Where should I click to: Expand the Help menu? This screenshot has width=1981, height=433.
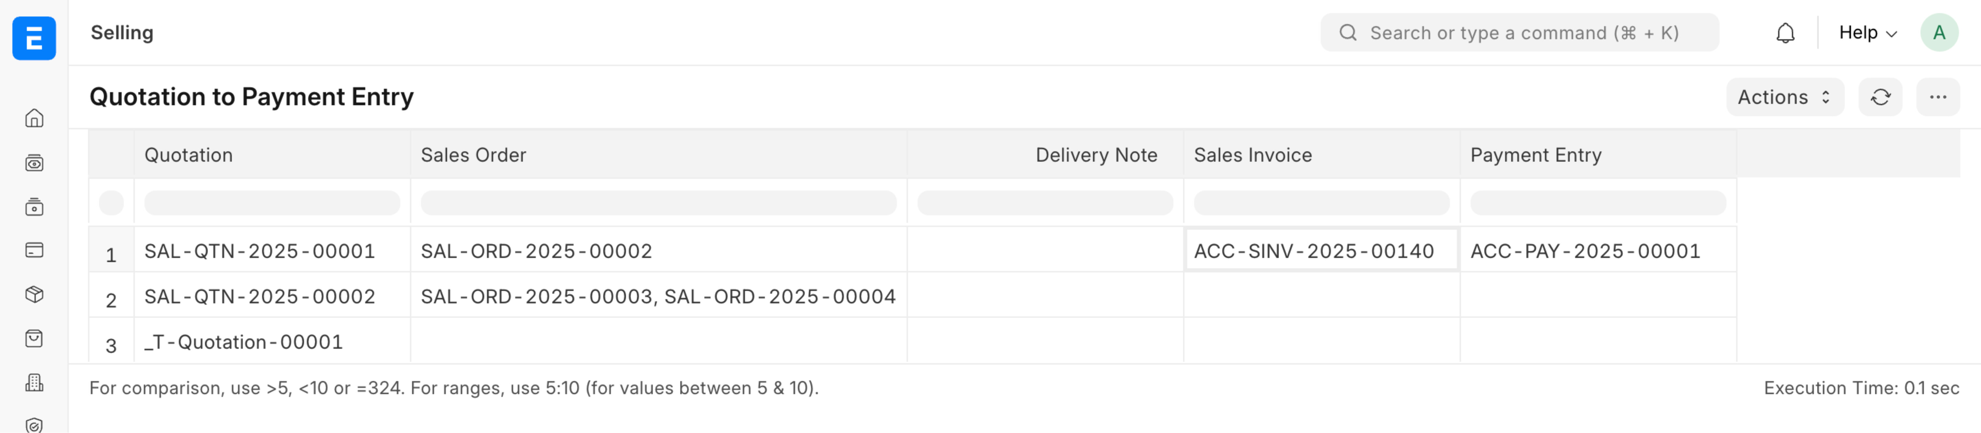point(1868,33)
